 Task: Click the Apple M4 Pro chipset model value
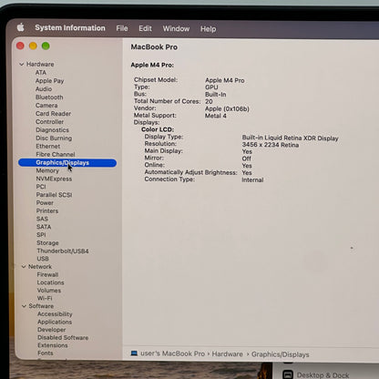225,80
